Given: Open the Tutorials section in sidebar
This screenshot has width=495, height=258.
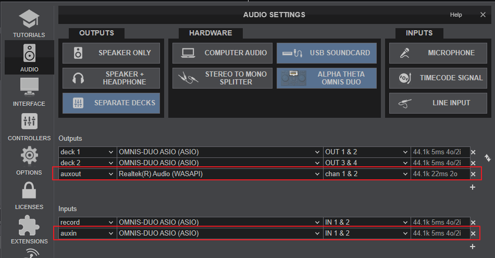Looking at the screenshot, I should coord(29,23).
